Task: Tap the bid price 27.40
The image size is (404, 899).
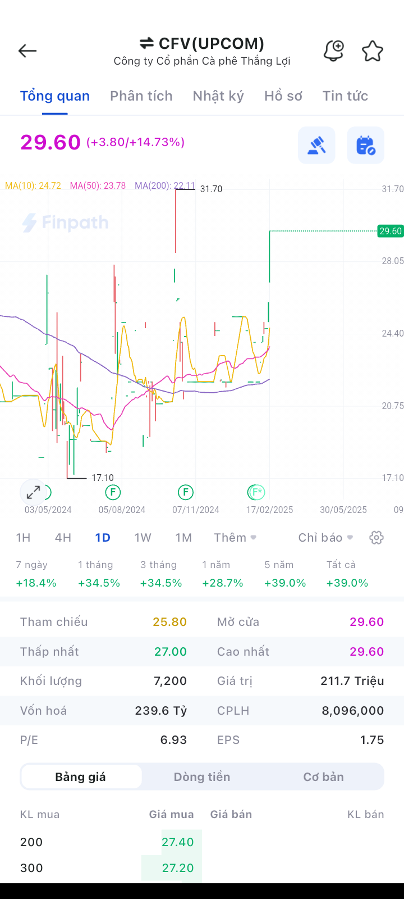Action: 178,842
